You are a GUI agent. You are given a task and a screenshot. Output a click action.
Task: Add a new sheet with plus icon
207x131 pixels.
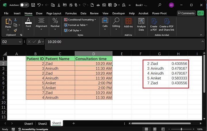point(74,123)
